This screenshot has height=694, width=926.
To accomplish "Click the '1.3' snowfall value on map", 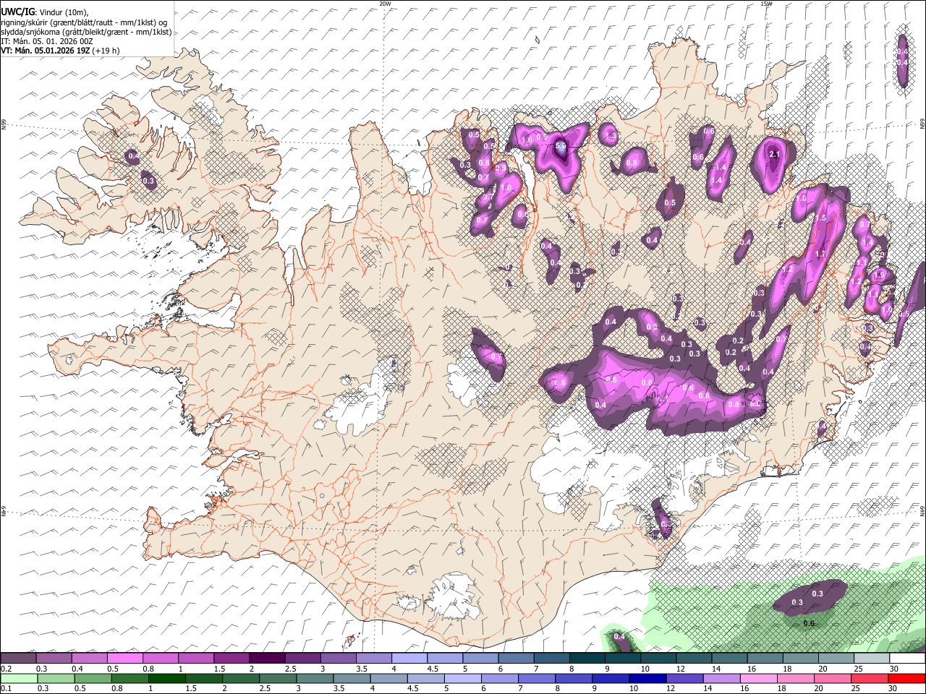I will point(611,135).
